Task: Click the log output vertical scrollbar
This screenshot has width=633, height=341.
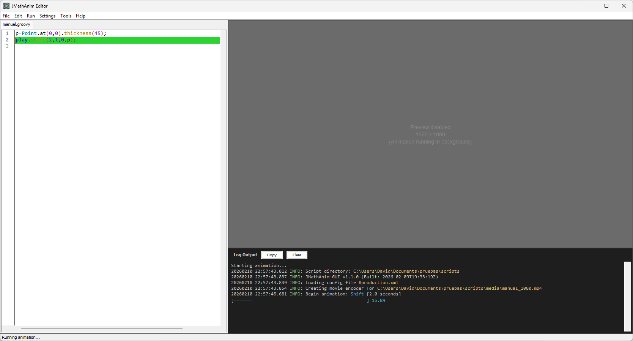Action: (x=627, y=296)
